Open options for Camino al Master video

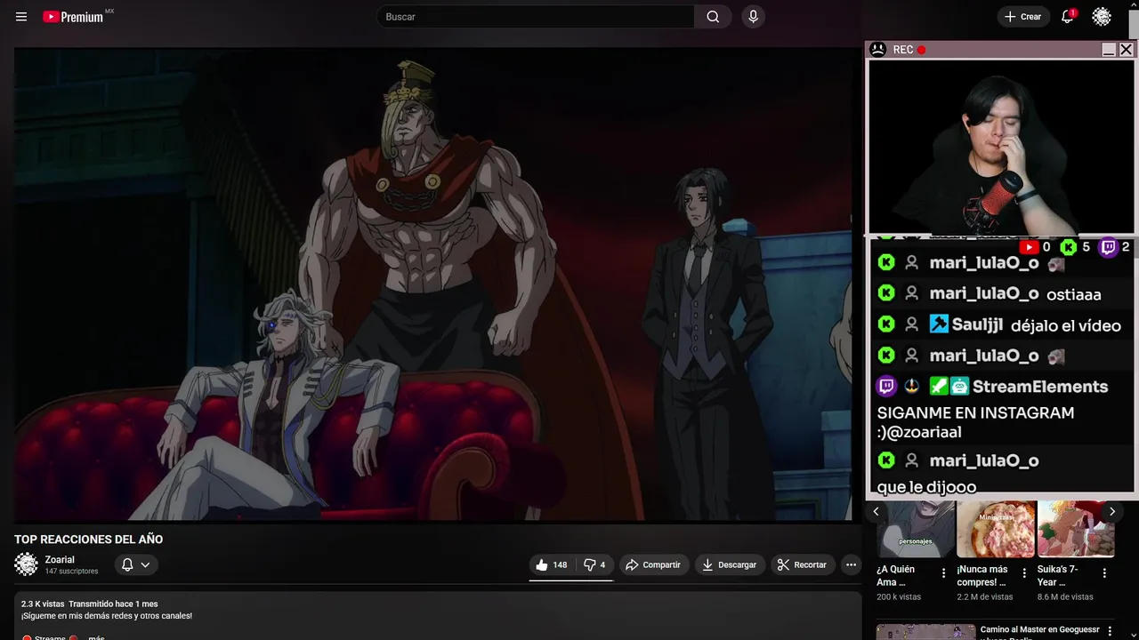pyautogui.click(x=1109, y=631)
